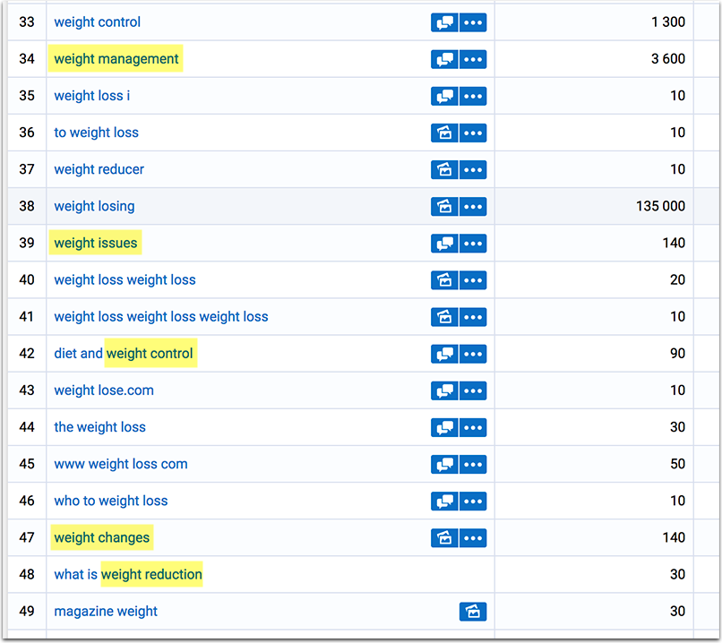Click the chat bubbles icon for weight issues

click(444, 243)
